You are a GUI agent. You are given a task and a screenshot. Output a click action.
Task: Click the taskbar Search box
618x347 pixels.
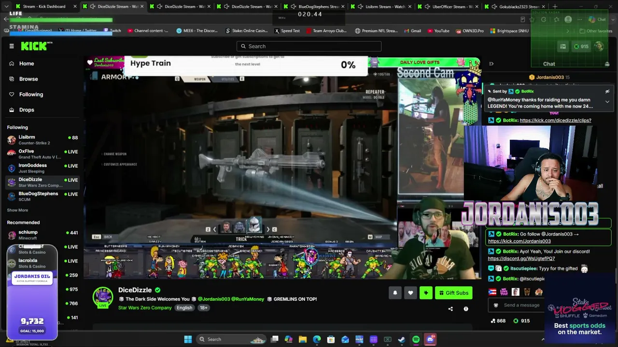click(x=232, y=339)
